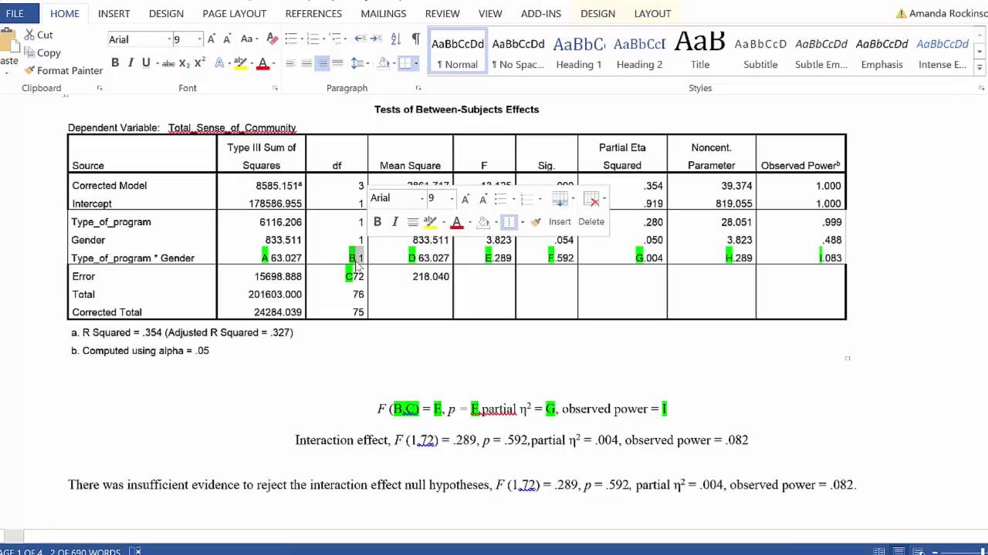Apply subscript formatting in ribbon
Viewport: 988px width, 555px height.
pyautogui.click(x=184, y=63)
